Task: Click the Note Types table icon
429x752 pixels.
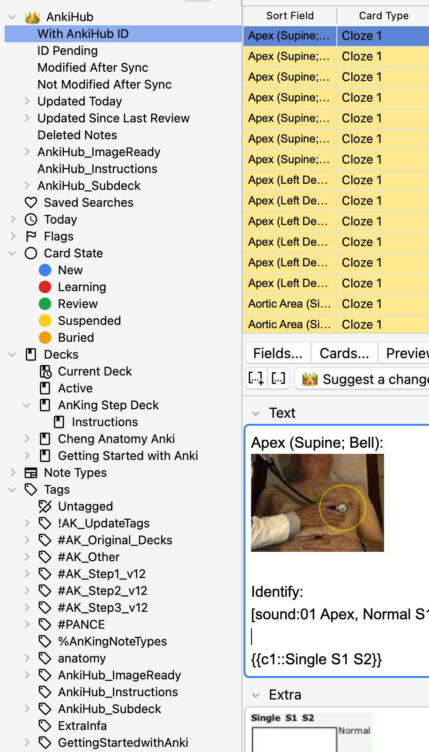Action: pyautogui.click(x=31, y=473)
